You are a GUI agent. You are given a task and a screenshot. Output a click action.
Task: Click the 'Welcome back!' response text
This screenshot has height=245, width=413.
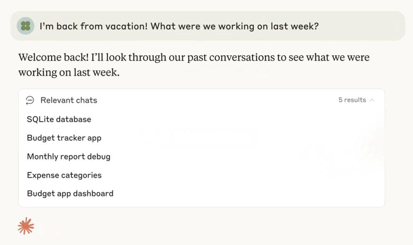point(54,57)
